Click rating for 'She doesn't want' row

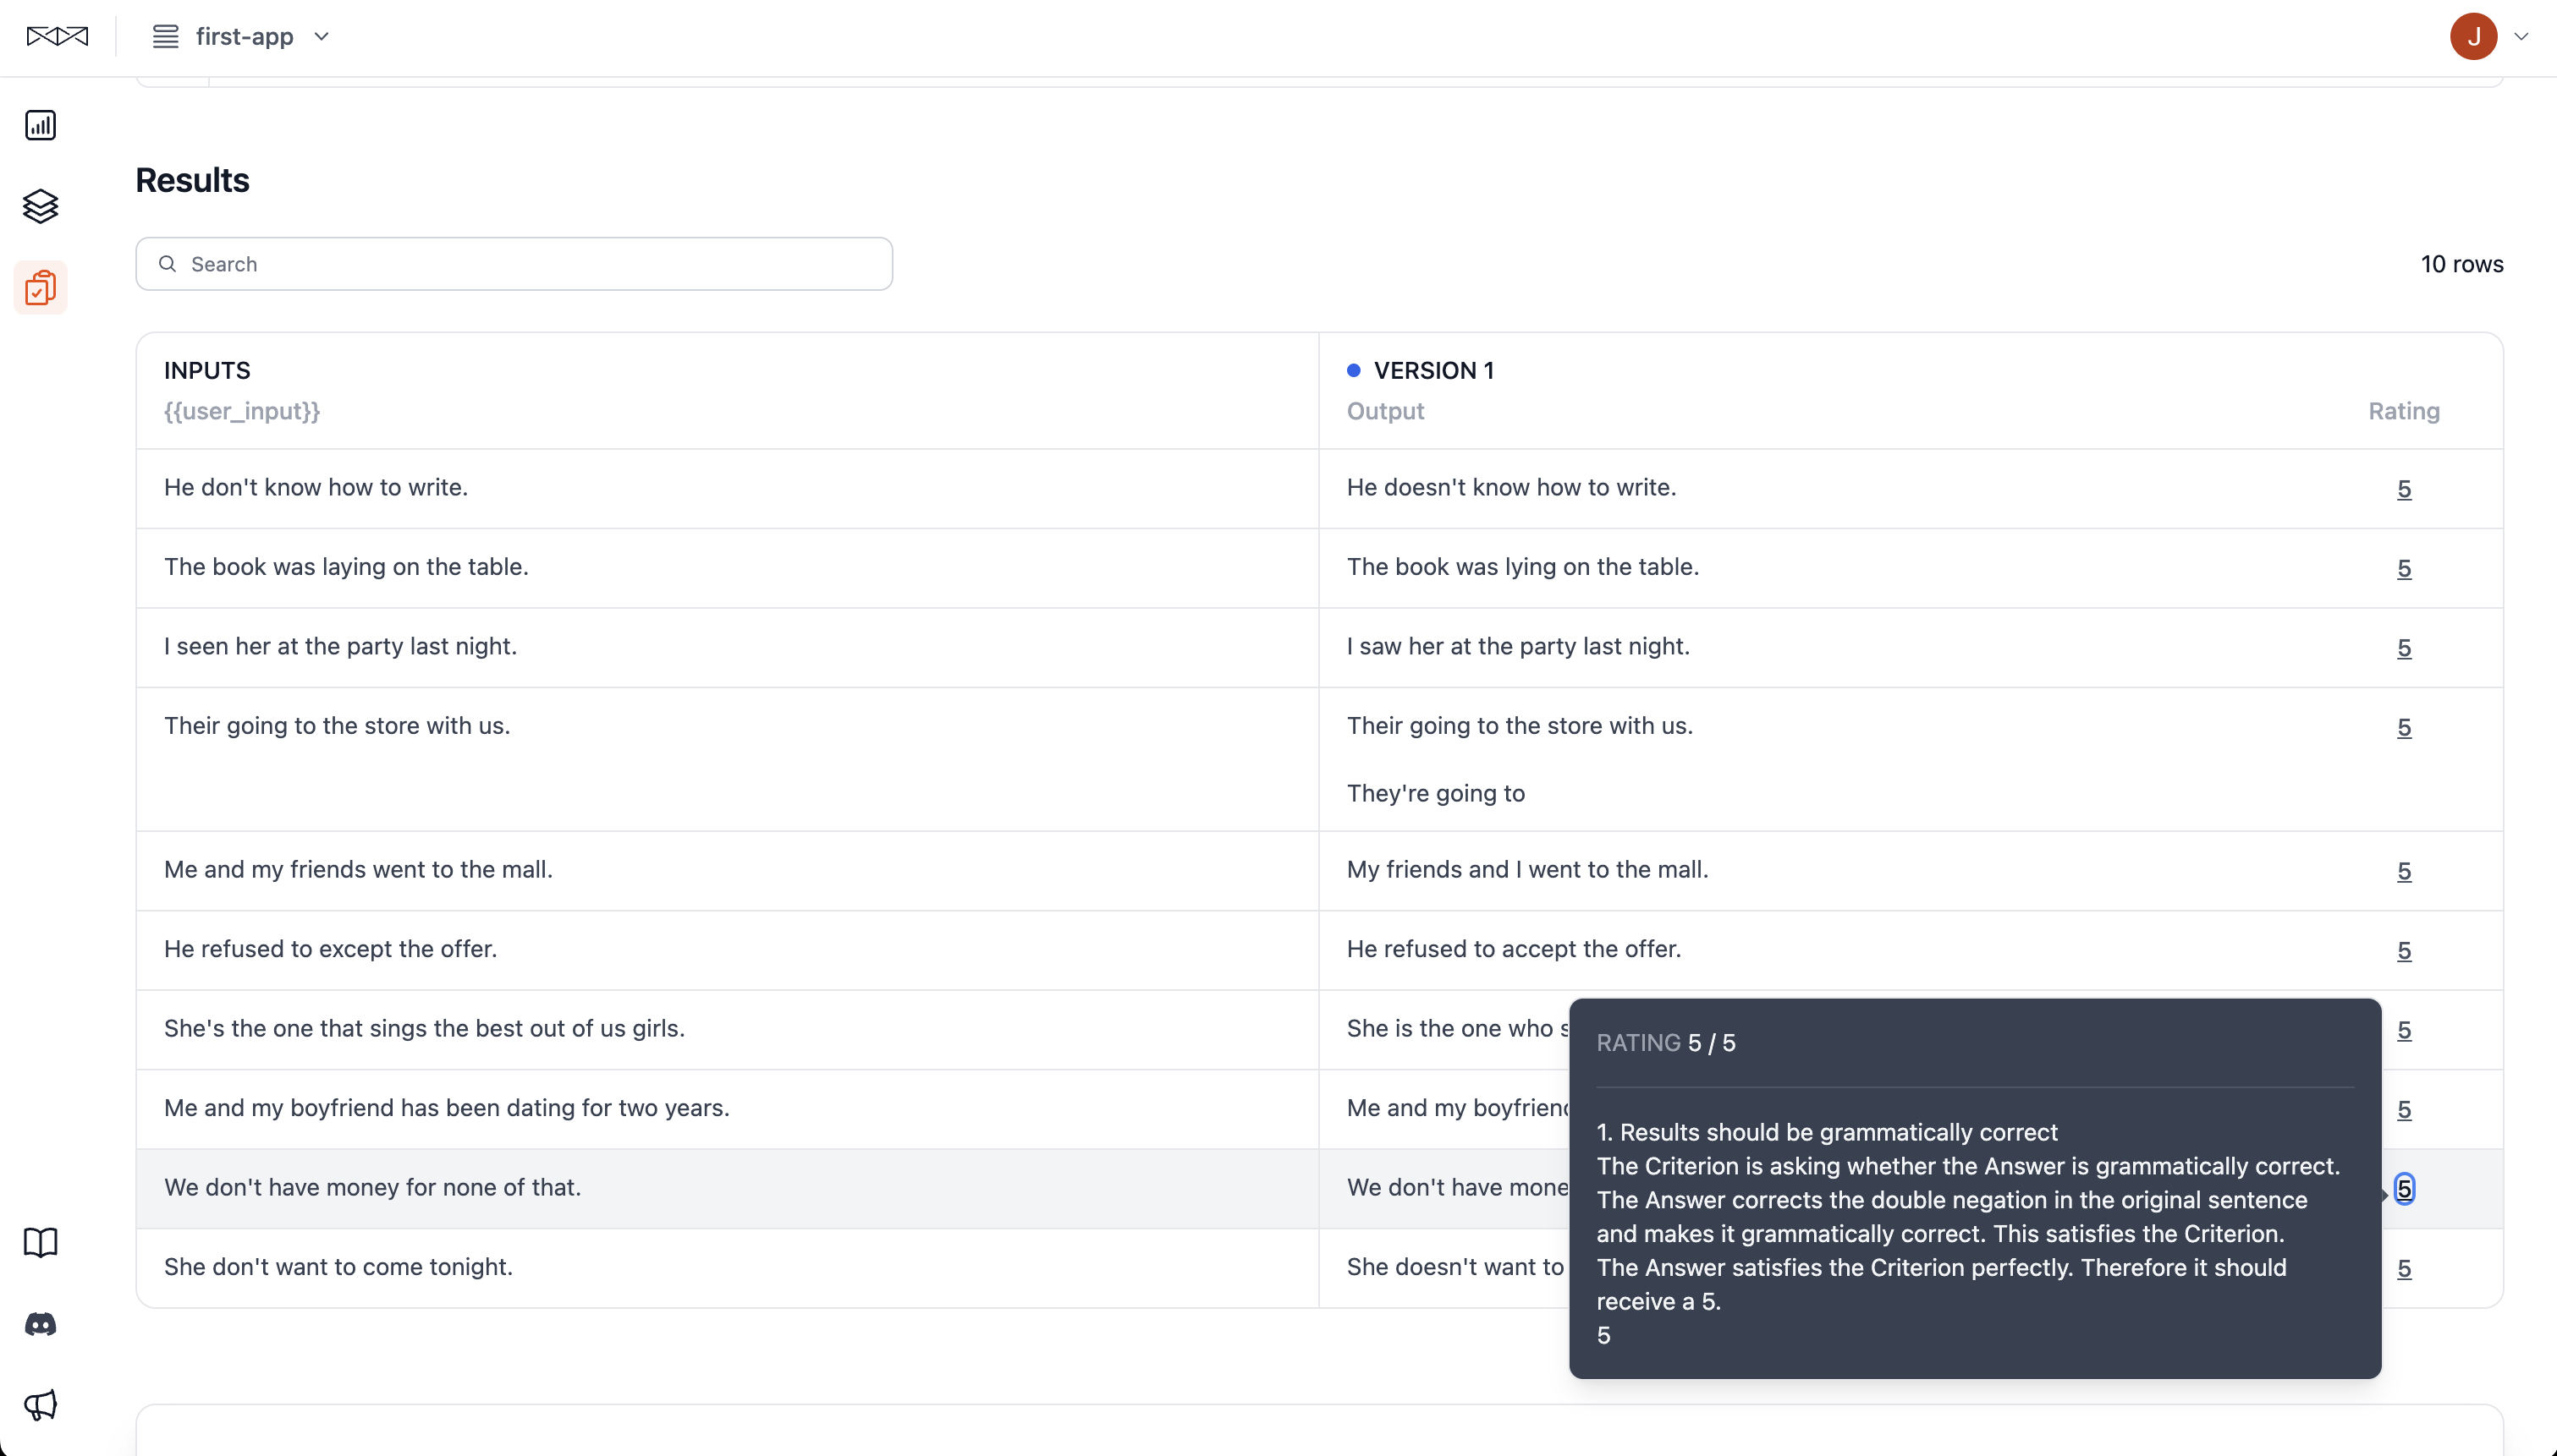(x=2403, y=1268)
